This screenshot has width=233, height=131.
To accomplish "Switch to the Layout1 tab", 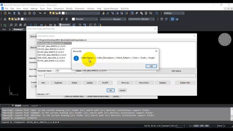I will click(x=25, y=106).
